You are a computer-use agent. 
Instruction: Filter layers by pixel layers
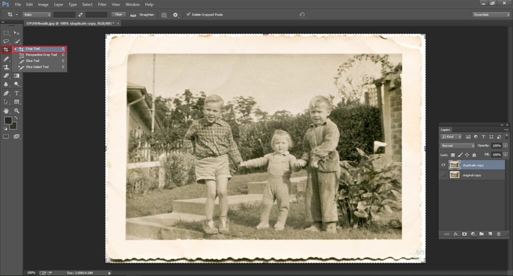coord(468,137)
